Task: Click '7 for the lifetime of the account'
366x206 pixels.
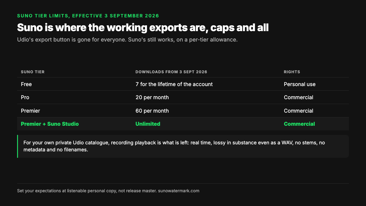Action: [x=174, y=84]
